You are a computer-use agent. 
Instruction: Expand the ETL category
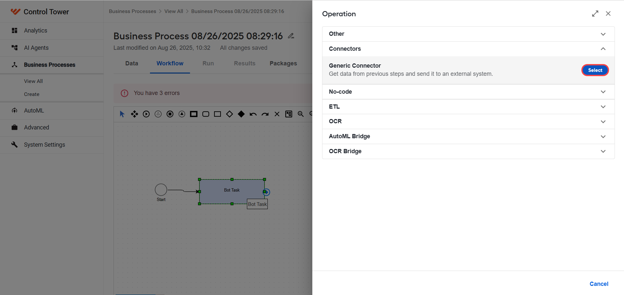coord(468,107)
